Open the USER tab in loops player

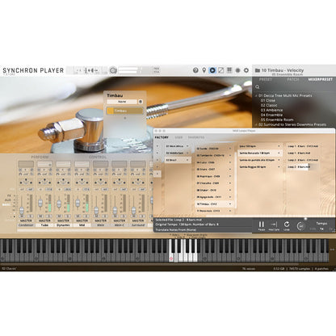tap(178, 137)
